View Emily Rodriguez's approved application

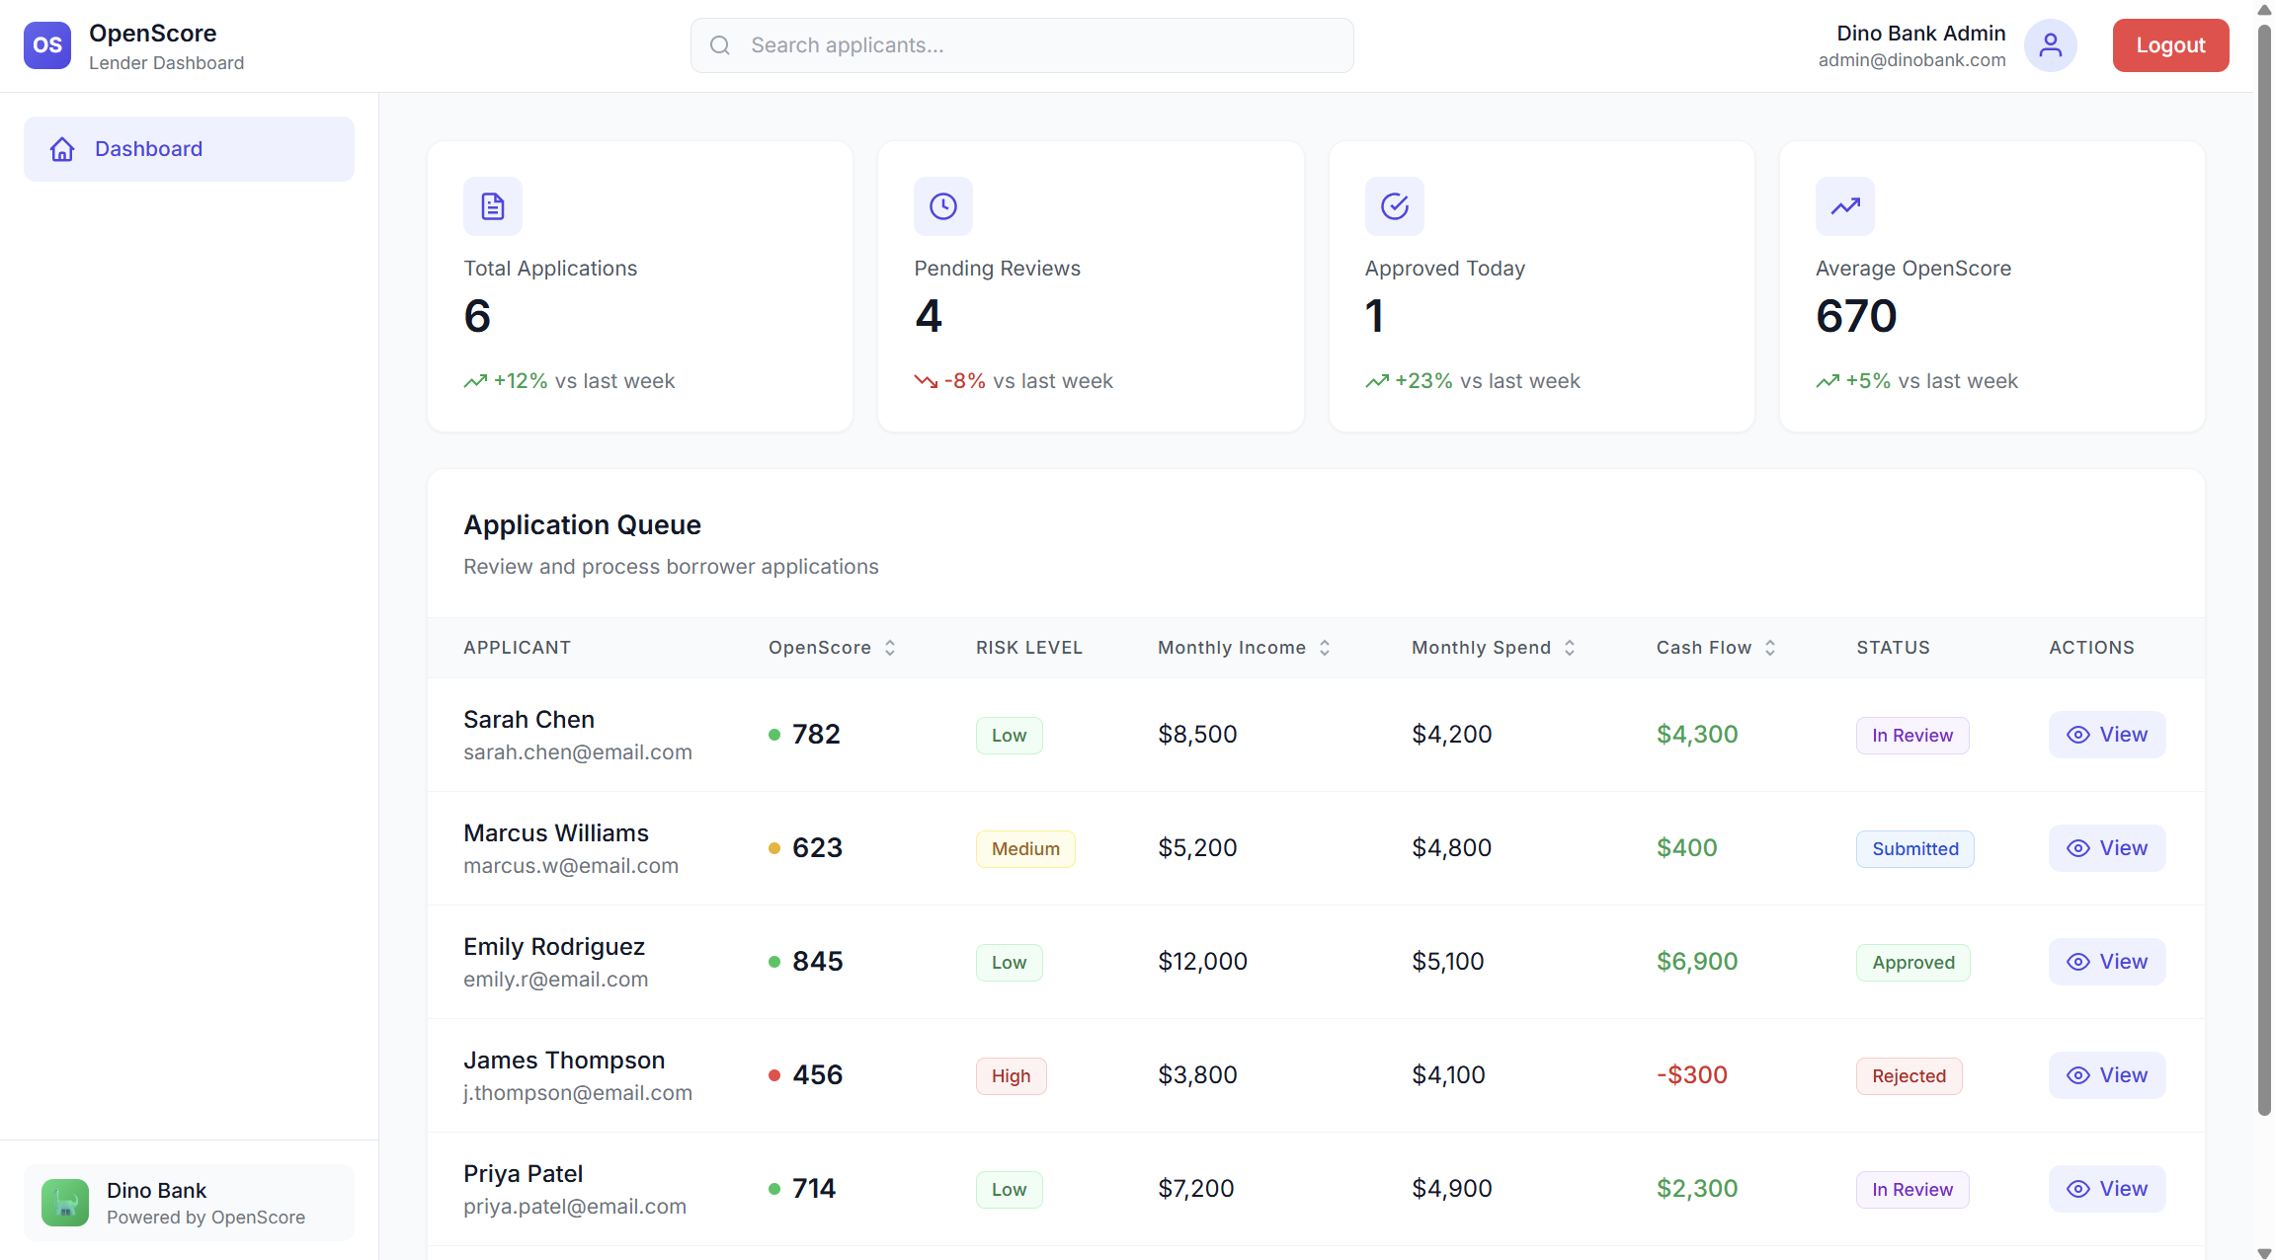point(2106,962)
